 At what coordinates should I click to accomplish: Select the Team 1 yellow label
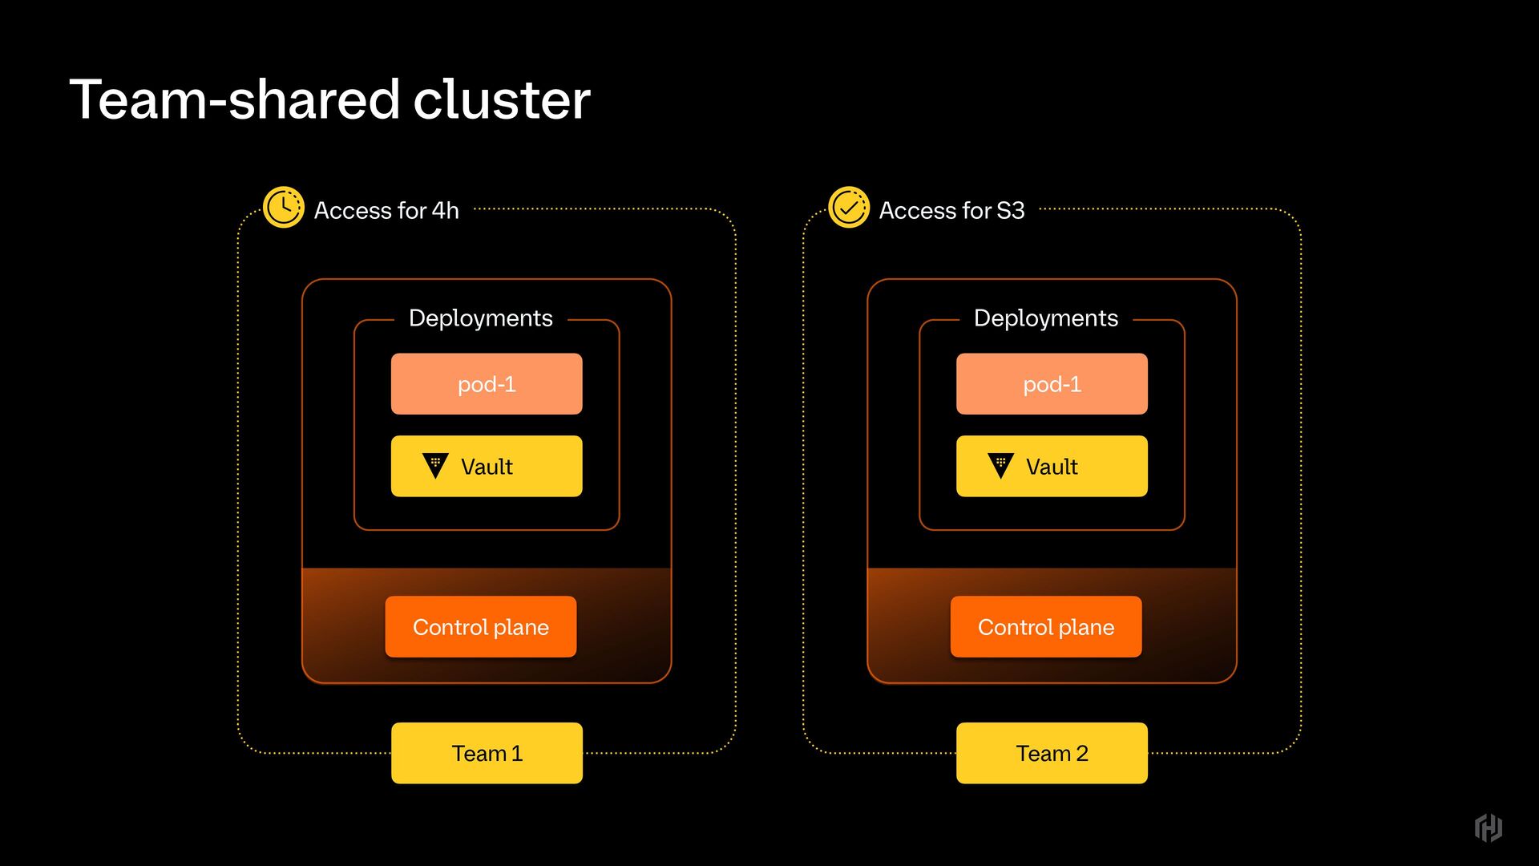(x=487, y=753)
